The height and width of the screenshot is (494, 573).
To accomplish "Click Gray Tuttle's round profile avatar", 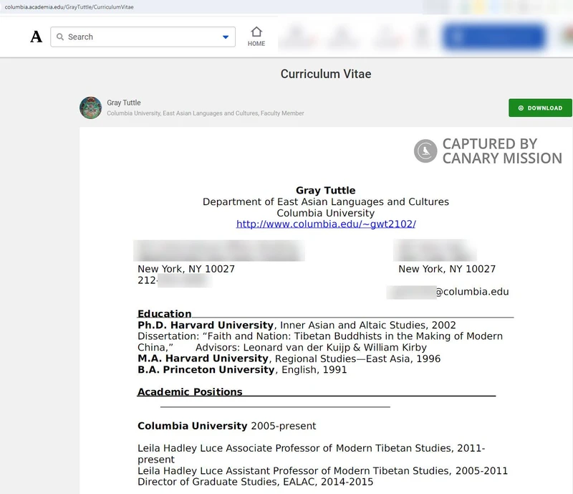I will [x=90, y=108].
